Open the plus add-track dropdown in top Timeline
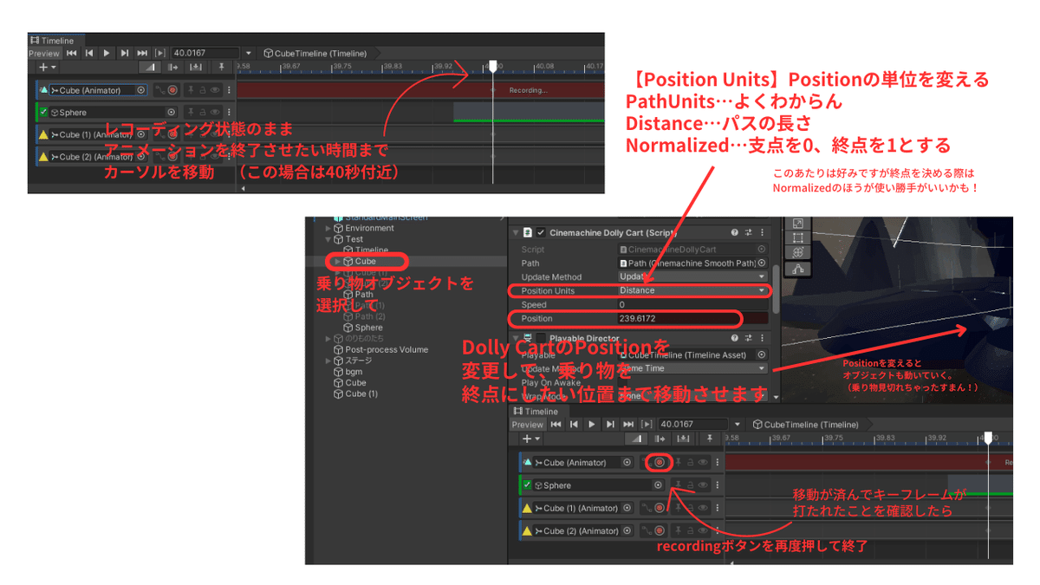Viewport: 1040px width, 585px height. coord(47,67)
